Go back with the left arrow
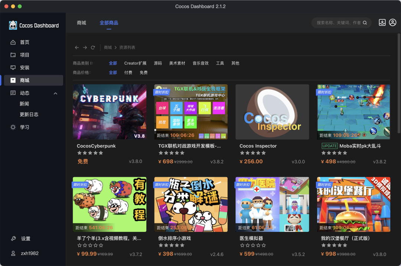This screenshot has height=266, width=401. tap(77, 48)
